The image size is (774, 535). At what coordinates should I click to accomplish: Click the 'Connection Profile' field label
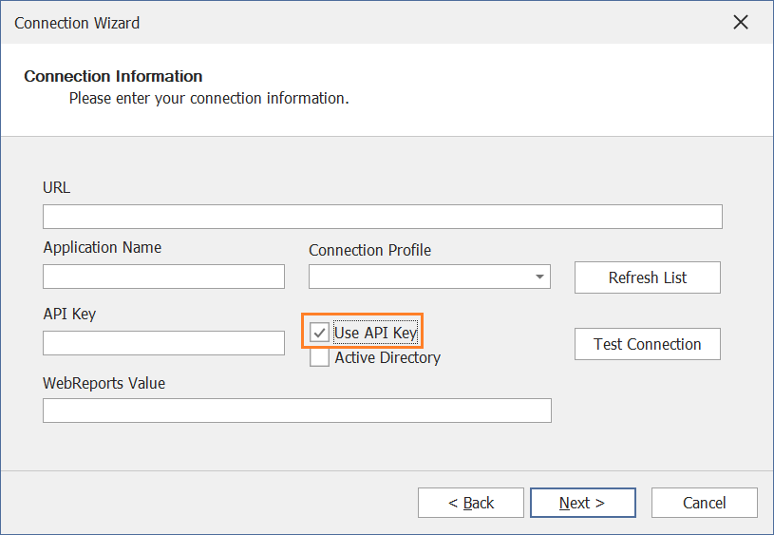(x=369, y=250)
